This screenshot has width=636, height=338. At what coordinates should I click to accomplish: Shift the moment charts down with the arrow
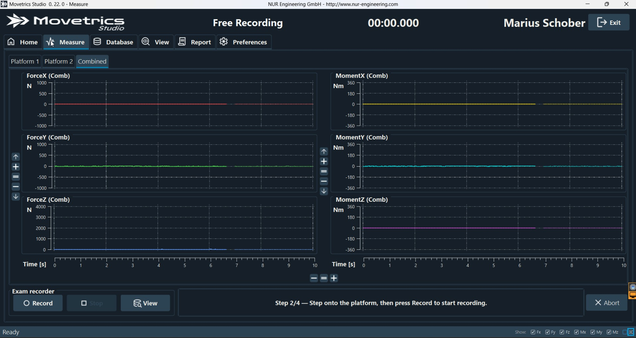[324, 191]
